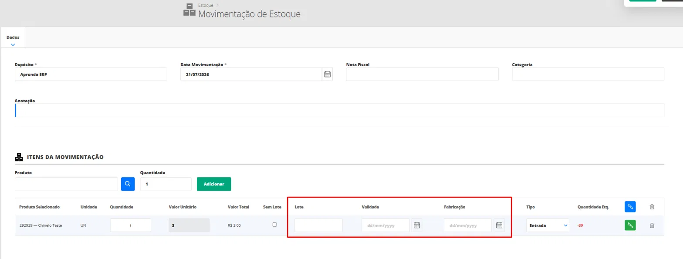Click the Validade date input
The width and height of the screenshot is (683, 259).
pyautogui.click(x=385, y=225)
